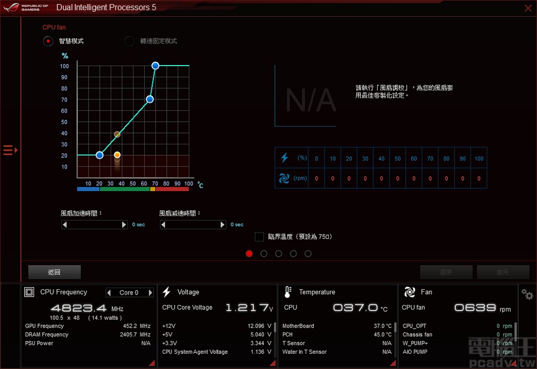This screenshot has height=369, width=537.
Task: Click the Voltage panel scrollbar
Action: coord(275,328)
